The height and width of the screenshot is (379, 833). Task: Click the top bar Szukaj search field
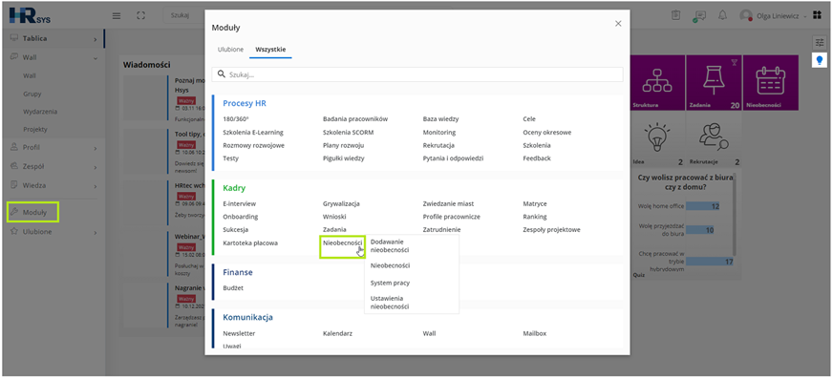[183, 15]
